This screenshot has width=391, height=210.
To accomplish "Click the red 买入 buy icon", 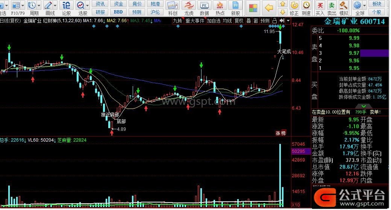I will [x=320, y=5].
